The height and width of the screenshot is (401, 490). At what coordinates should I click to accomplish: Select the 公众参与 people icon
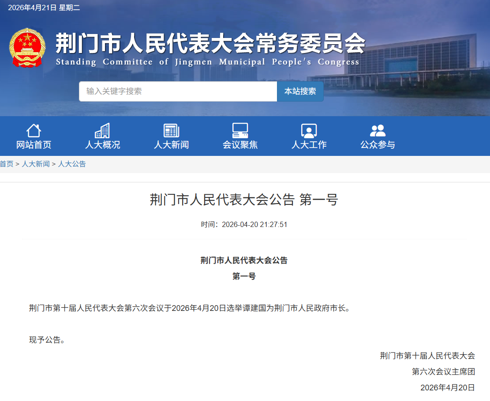(x=377, y=129)
